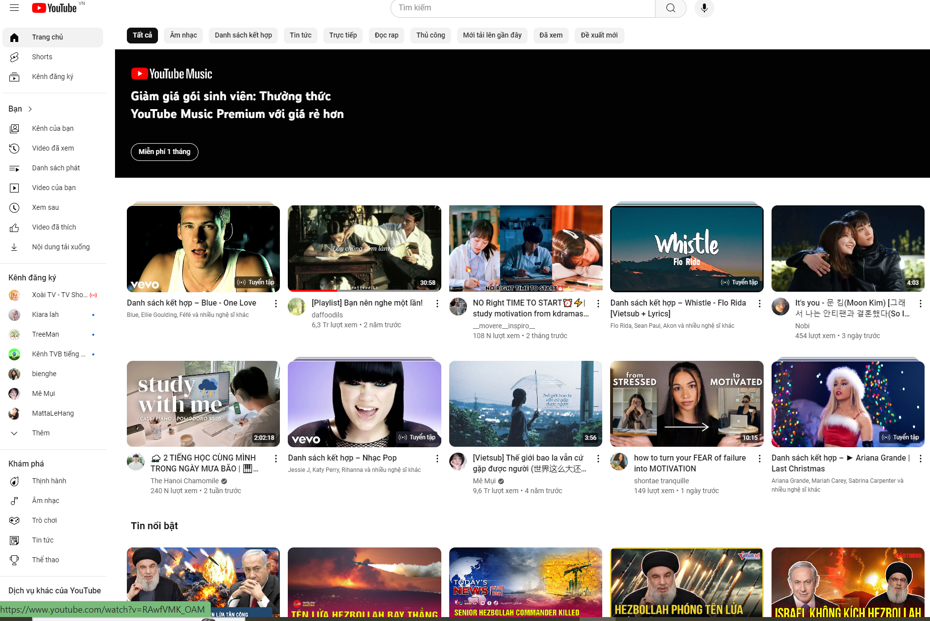Open options for FEAR of failure video
This screenshot has width=930, height=621.
coord(759,459)
